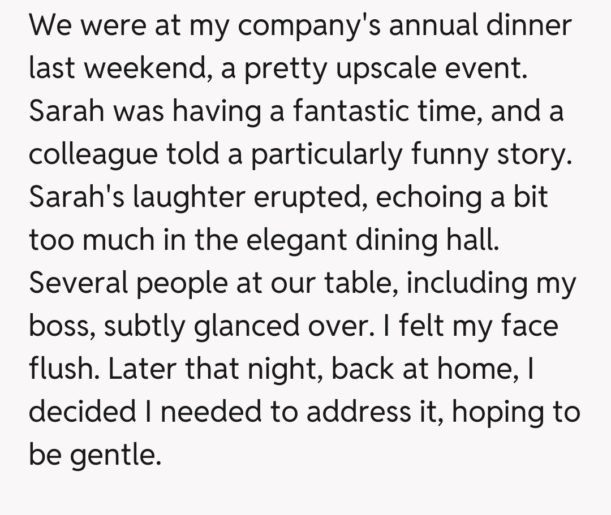Image resolution: width=611 pixels, height=515 pixels.
Task: Click the final word "gentle"
Action: [113, 456]
